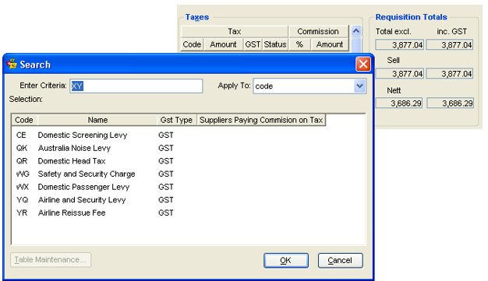
Task: Click the Cancel button
Action: (x=340, y=260)
